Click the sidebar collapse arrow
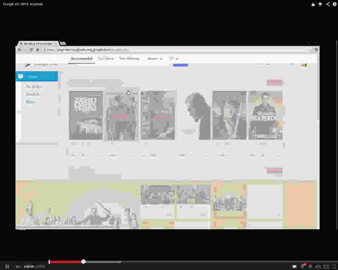Viewport: 338px width, 270px height. [x=18, y=112]
